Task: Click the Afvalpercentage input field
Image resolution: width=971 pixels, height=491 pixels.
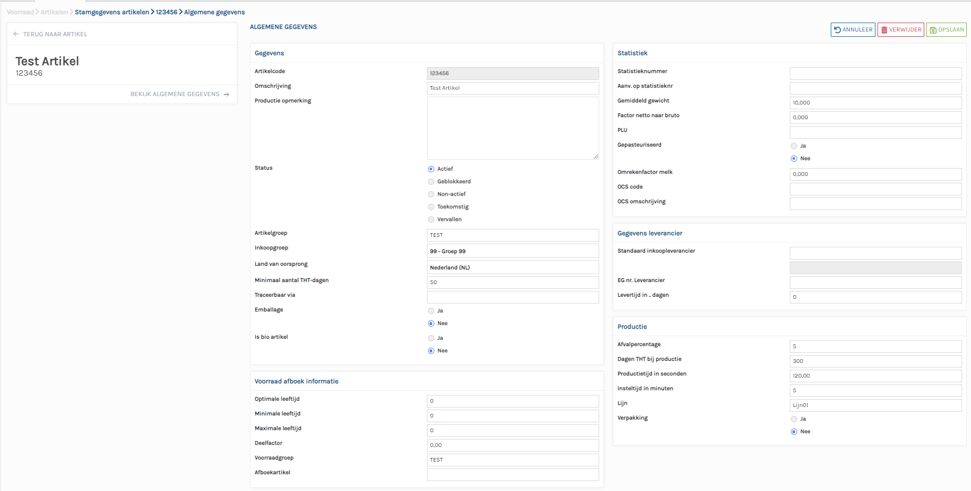Action: point(875,347)
